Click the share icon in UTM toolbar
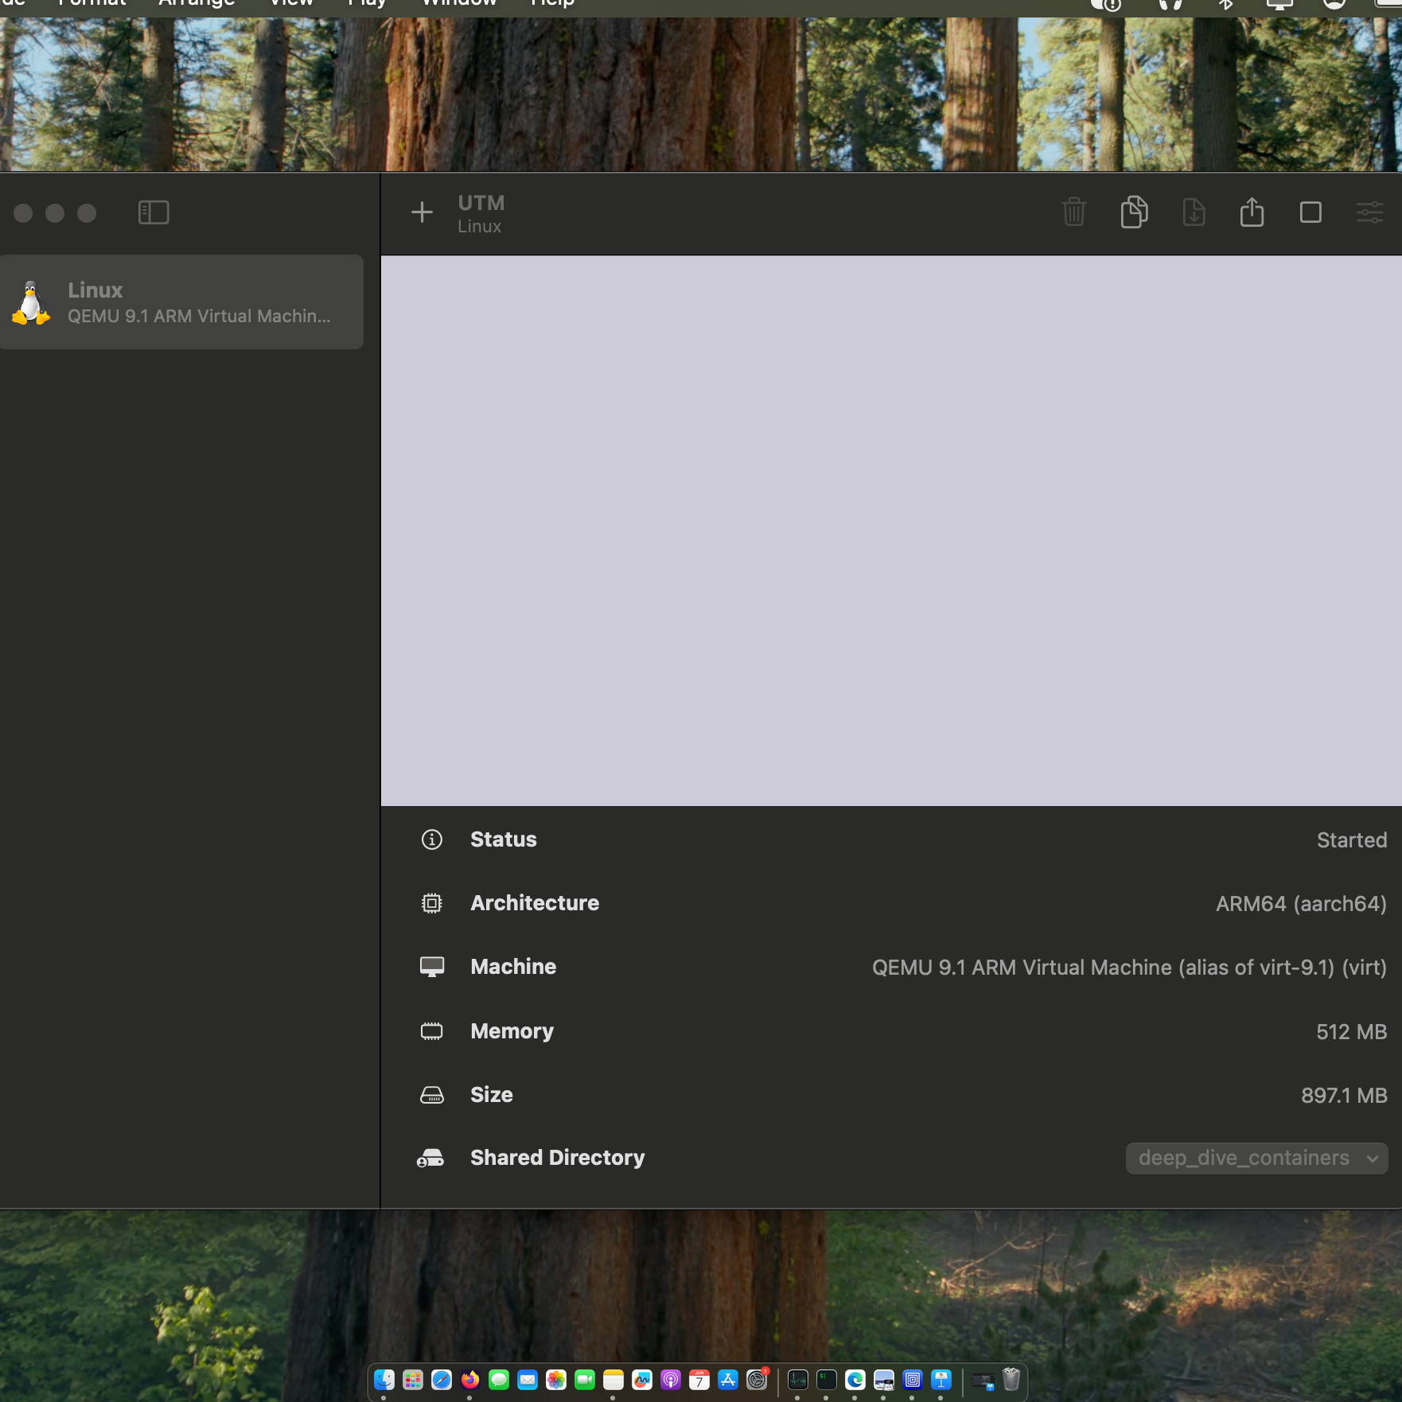 point(1252,212)
